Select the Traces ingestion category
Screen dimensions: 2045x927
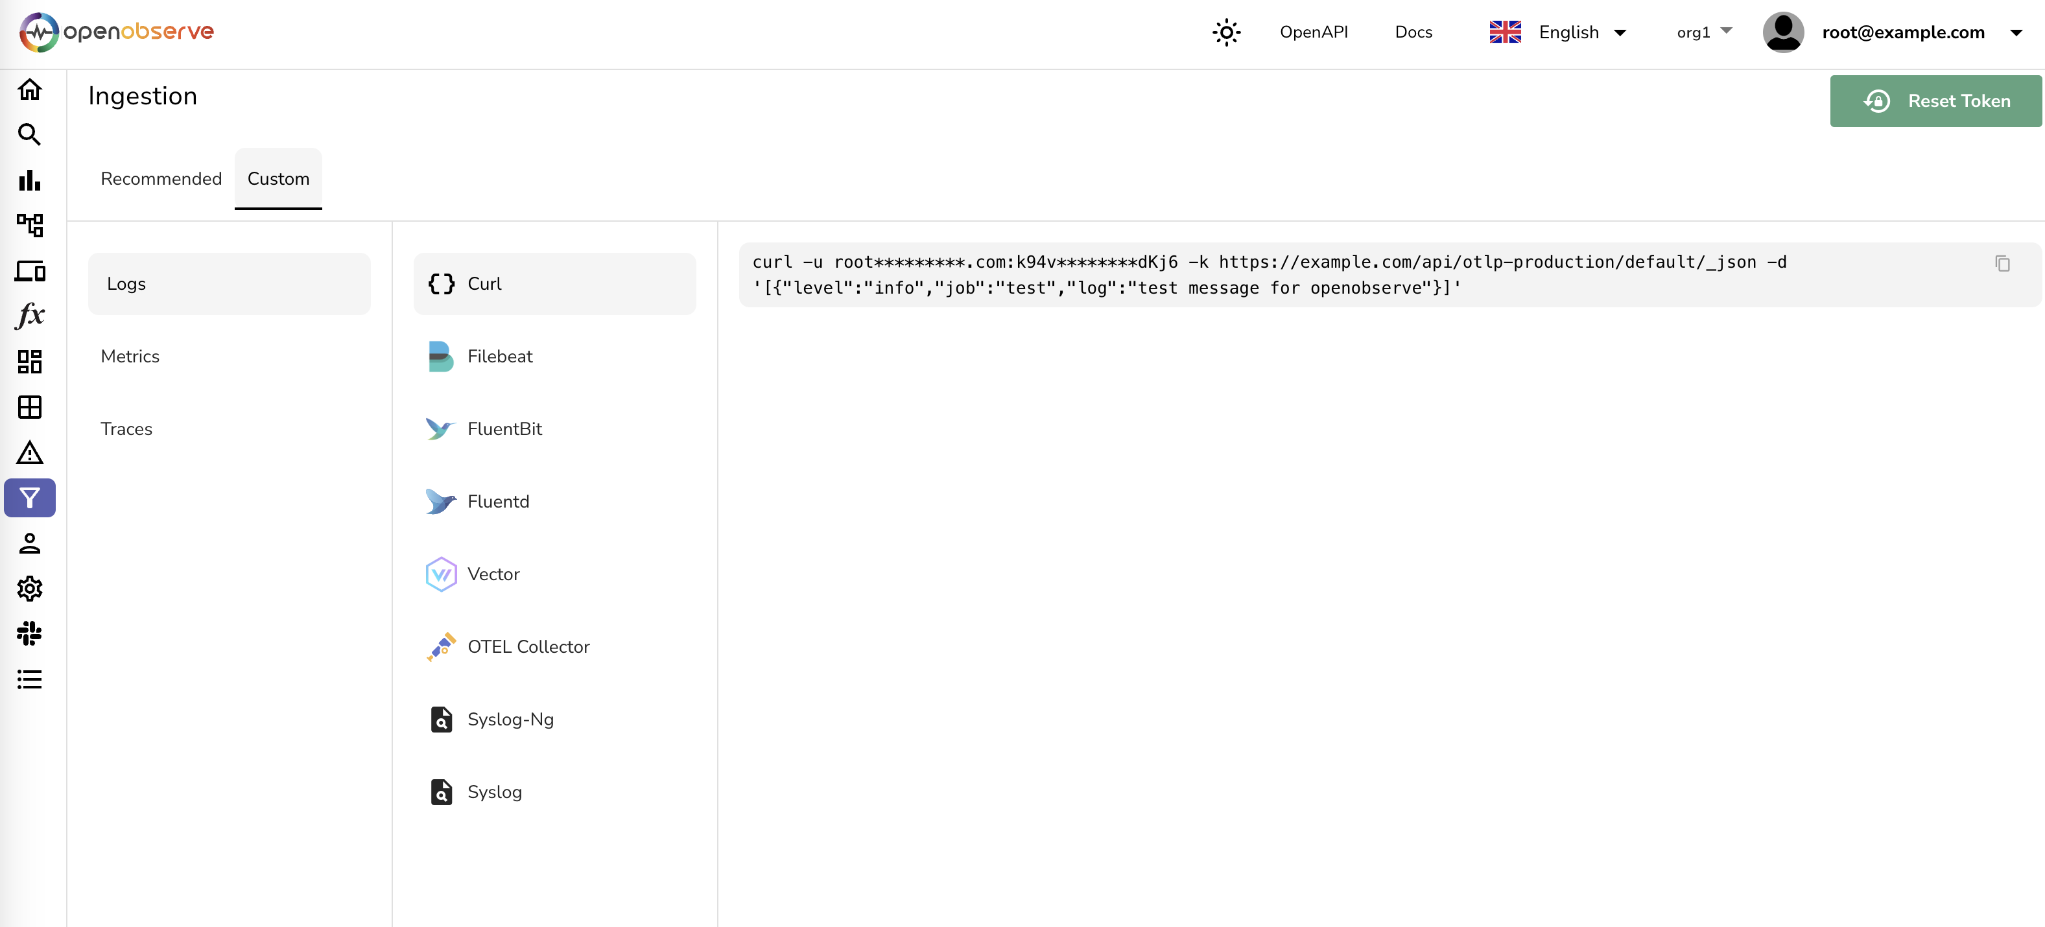[126, 428]
